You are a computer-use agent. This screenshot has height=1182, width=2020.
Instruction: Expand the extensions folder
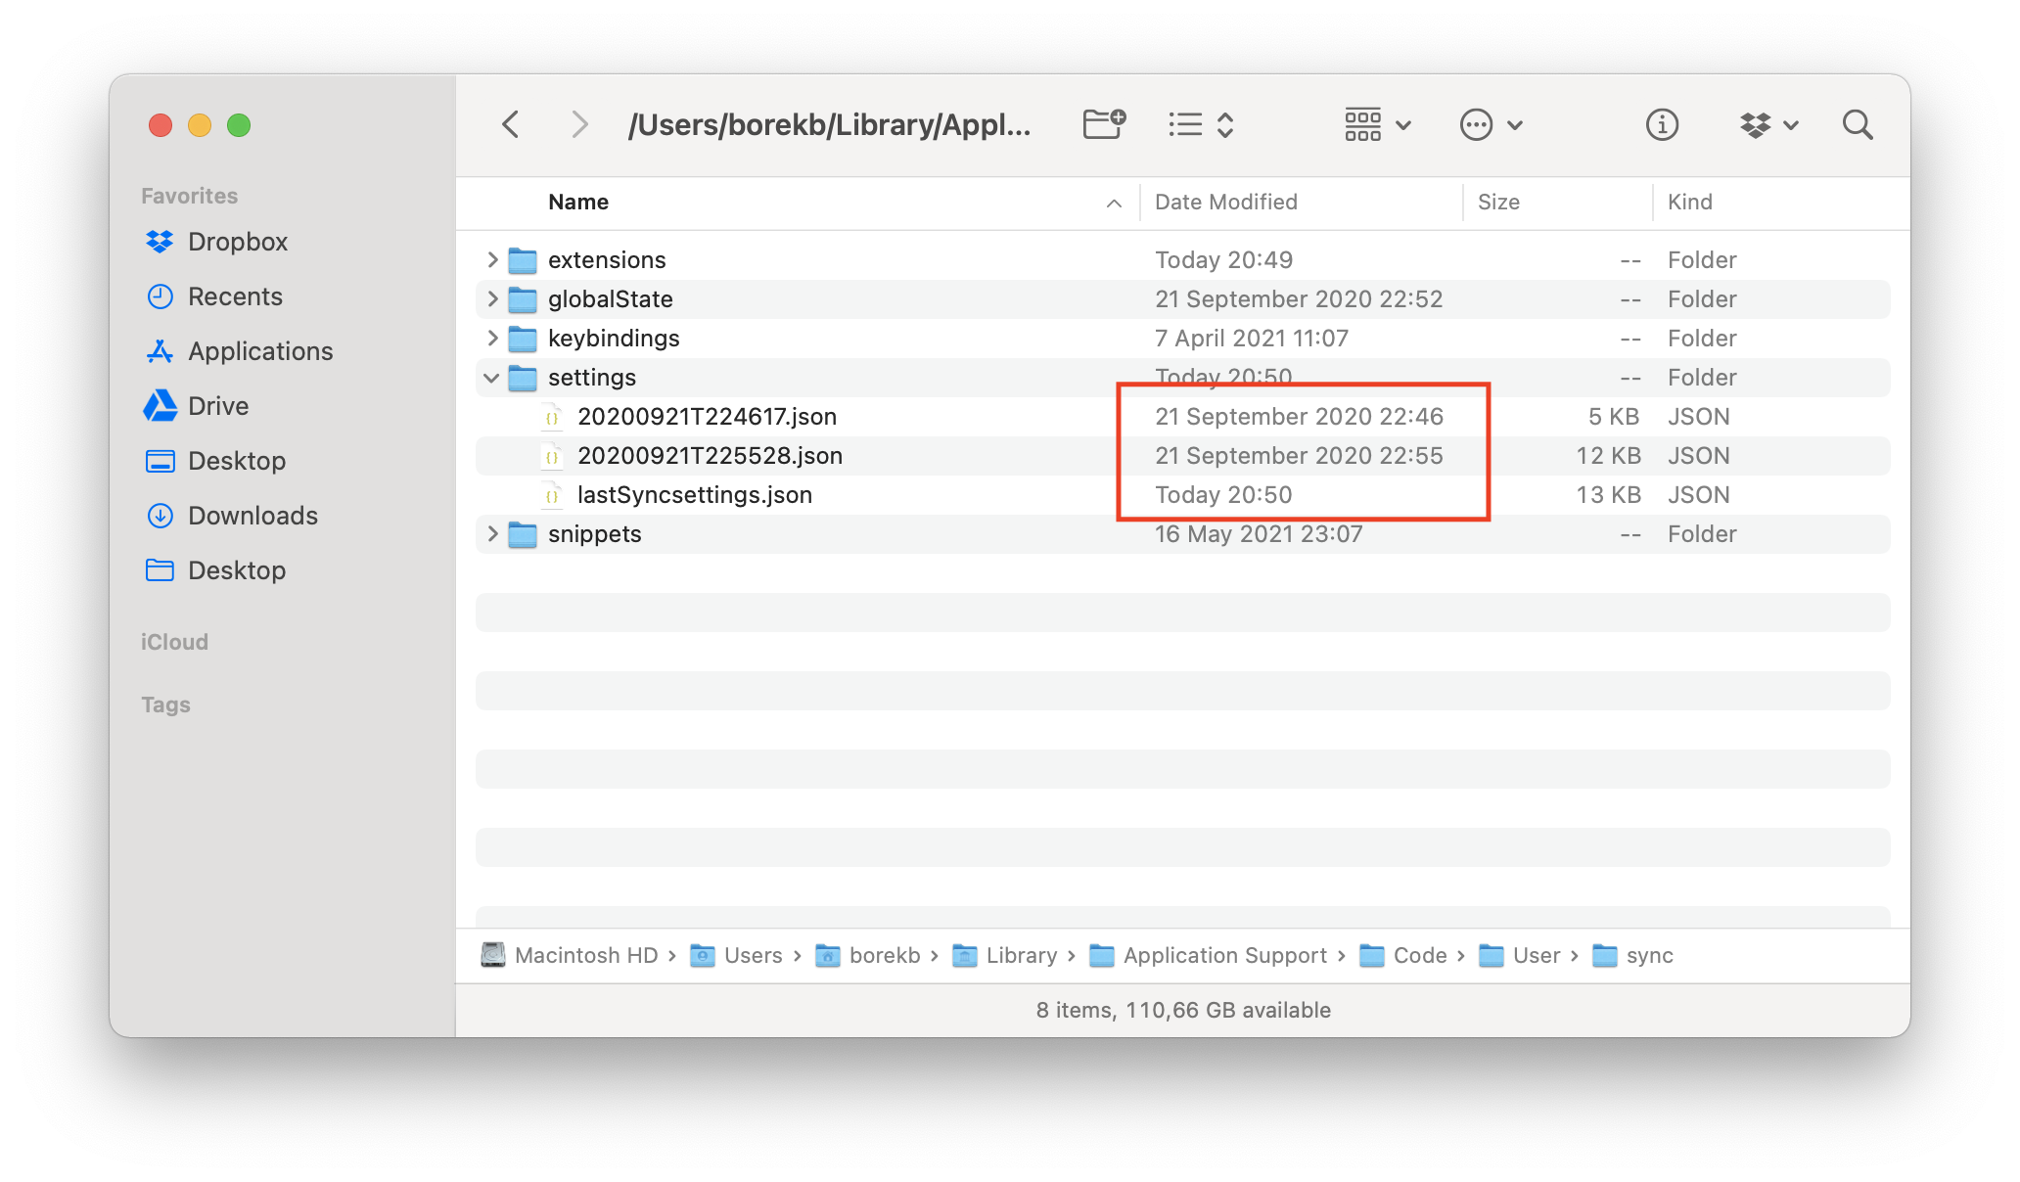490,259
